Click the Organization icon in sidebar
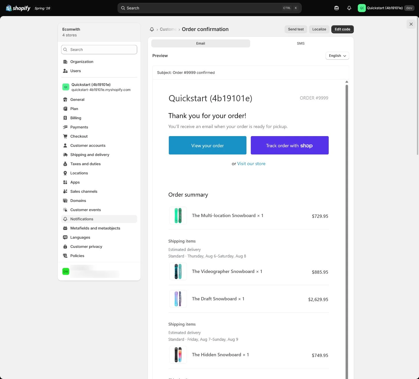419x379 pixels. pyautogui.click(x=65, y=62)
